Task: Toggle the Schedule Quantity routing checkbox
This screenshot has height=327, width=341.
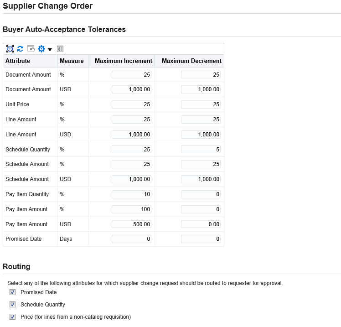Action: tap(13, 305)
